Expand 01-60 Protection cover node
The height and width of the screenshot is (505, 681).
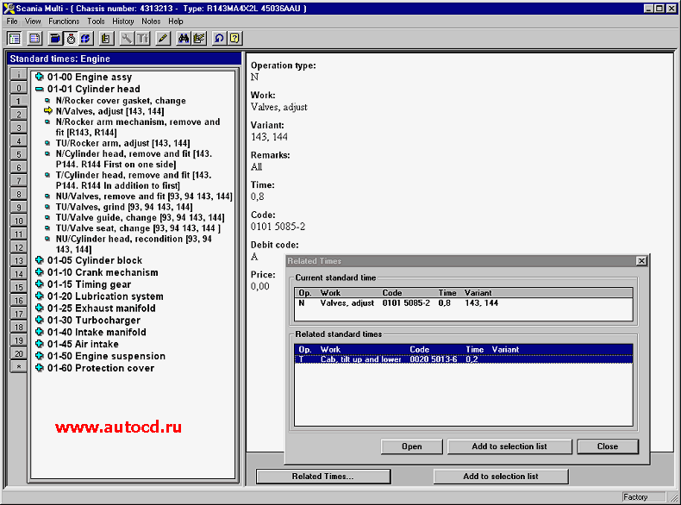point(40,368)
